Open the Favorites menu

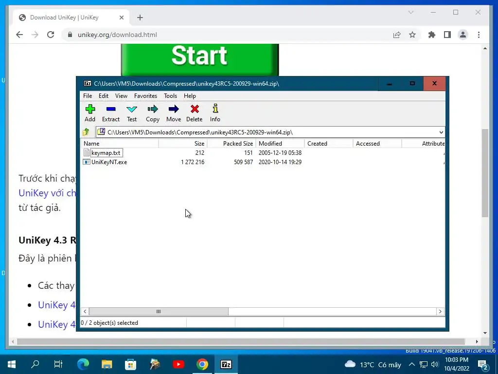point(145,96)
